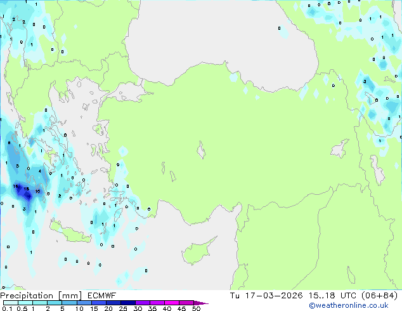Click the 0.1–0.5 mm legend swatch
This screenshot has height=311, width=402.
coord(11,303)
